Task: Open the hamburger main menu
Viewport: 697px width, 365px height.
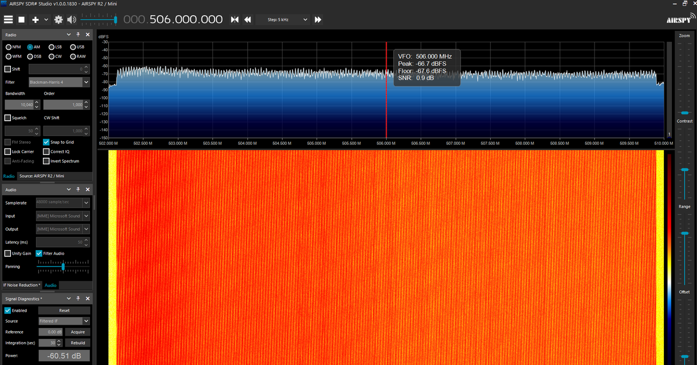Action: [8, 20]
